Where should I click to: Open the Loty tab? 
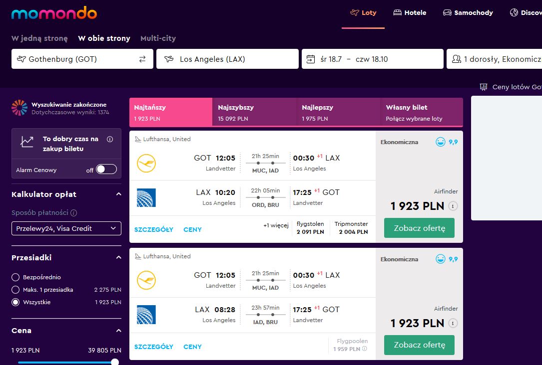coord(363,13)
